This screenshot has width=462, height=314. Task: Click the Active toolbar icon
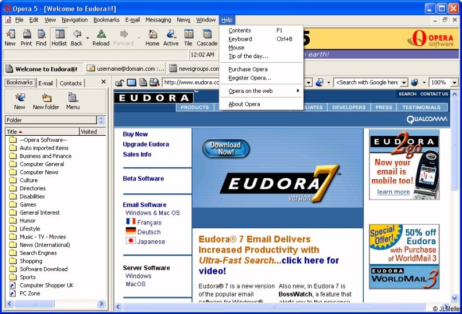171,38
